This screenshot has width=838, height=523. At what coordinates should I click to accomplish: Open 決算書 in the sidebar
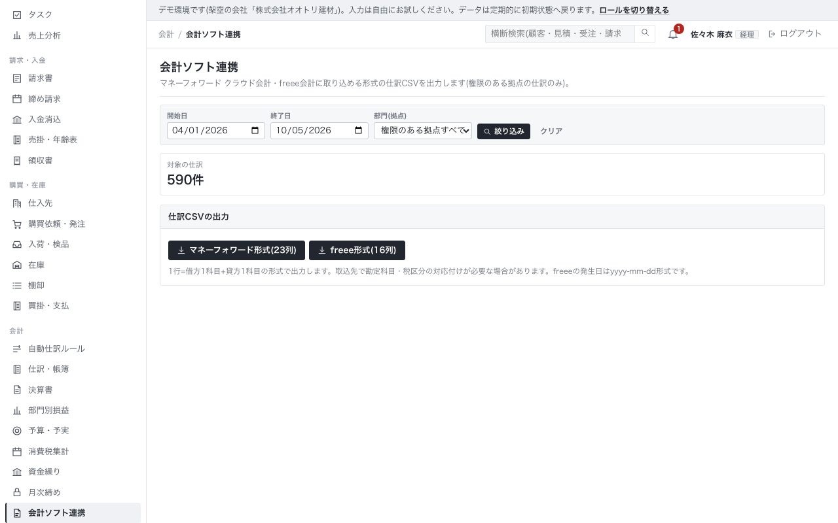[73, 390]
